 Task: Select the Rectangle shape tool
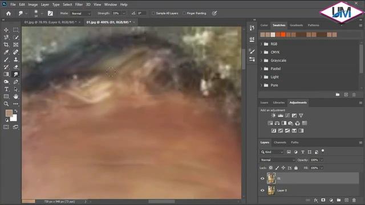6,96
